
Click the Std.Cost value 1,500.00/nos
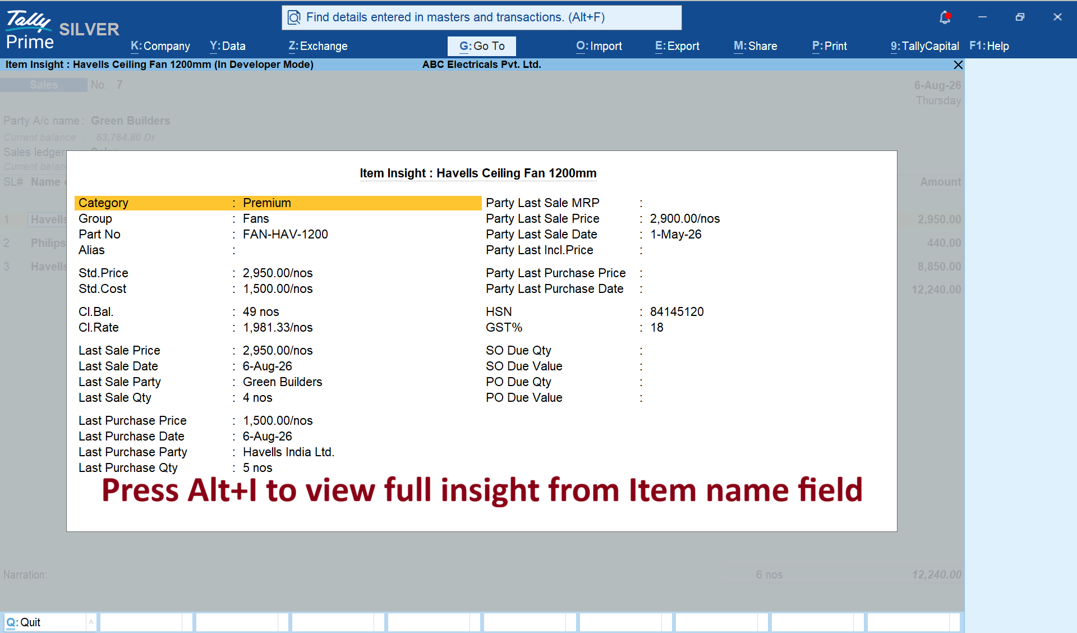[x=278, y=289]
